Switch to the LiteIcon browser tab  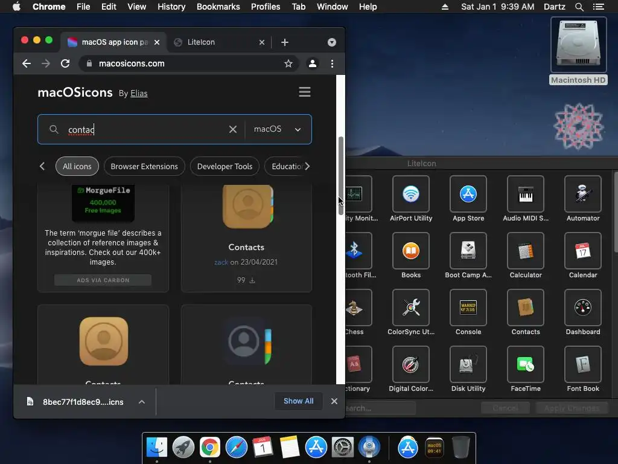pyautogui.click(x=218, y=42)
